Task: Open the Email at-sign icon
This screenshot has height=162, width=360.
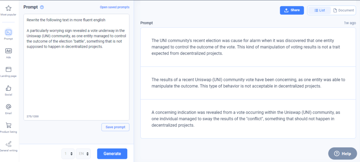Action: coord(8,107)
